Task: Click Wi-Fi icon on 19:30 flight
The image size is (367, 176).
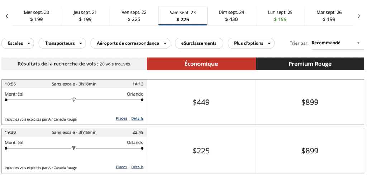Action: click(73, 148)
